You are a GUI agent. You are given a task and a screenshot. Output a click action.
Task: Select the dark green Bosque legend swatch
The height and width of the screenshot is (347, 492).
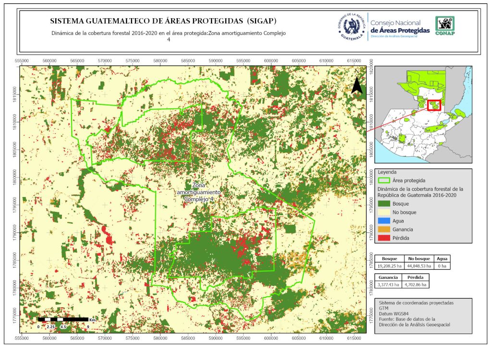[x=384, y=204]
